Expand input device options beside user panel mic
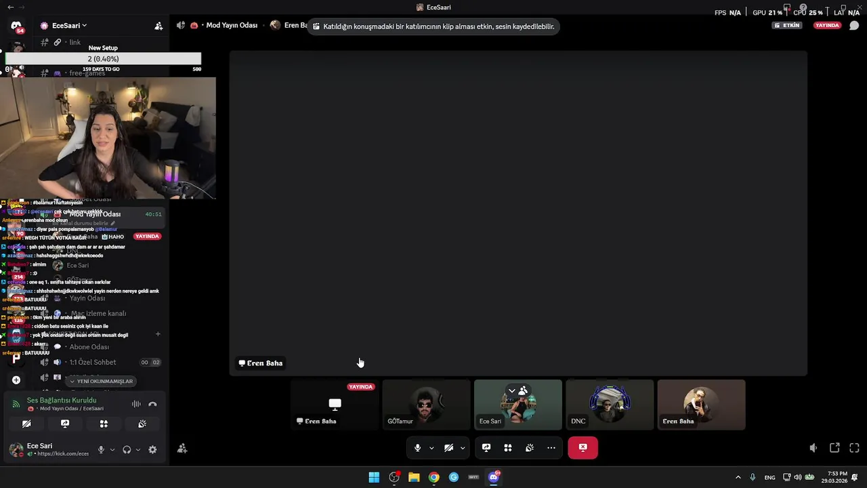This screenshot has height=488, width=867. click(x=112, y=449)
